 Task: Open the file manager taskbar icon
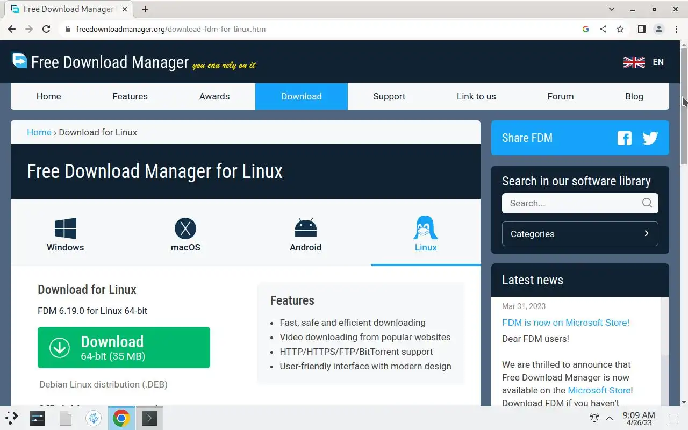pyautogui.click(x=66, y=418)
